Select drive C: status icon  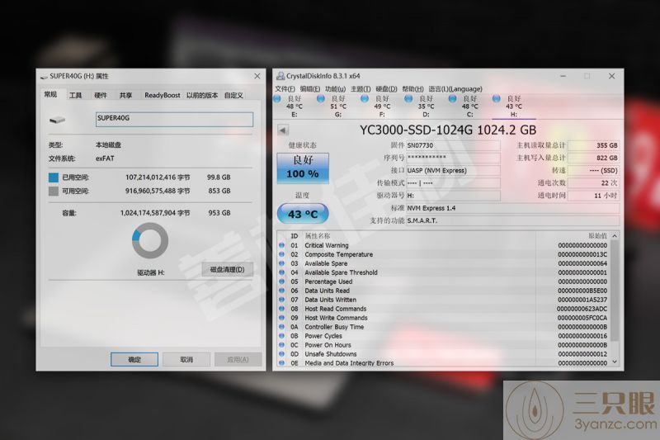point(452,99)
